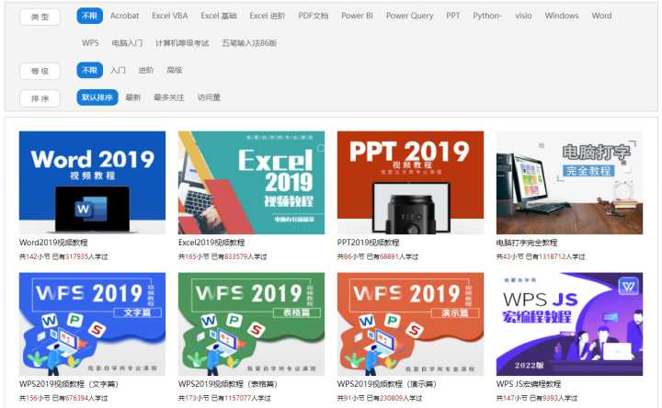Open the Word 2019 course thumbnail
The image size is (662, 408).
point(92,182)
